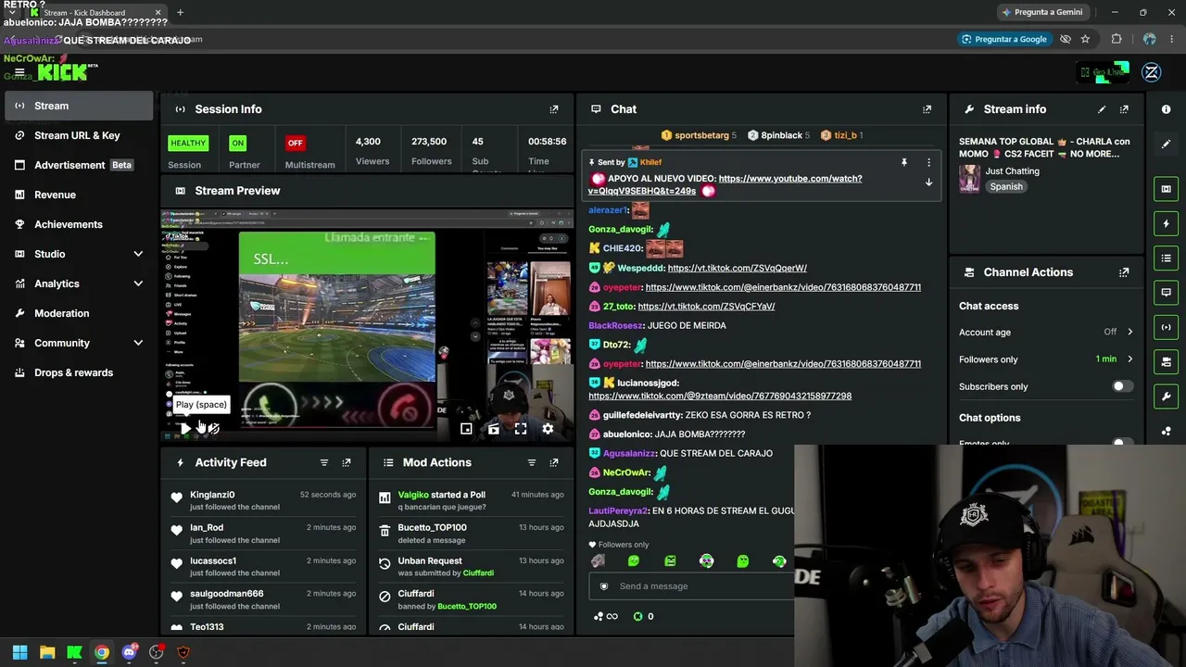
Task: Open the Achievements page
Action: click(78, 224)
